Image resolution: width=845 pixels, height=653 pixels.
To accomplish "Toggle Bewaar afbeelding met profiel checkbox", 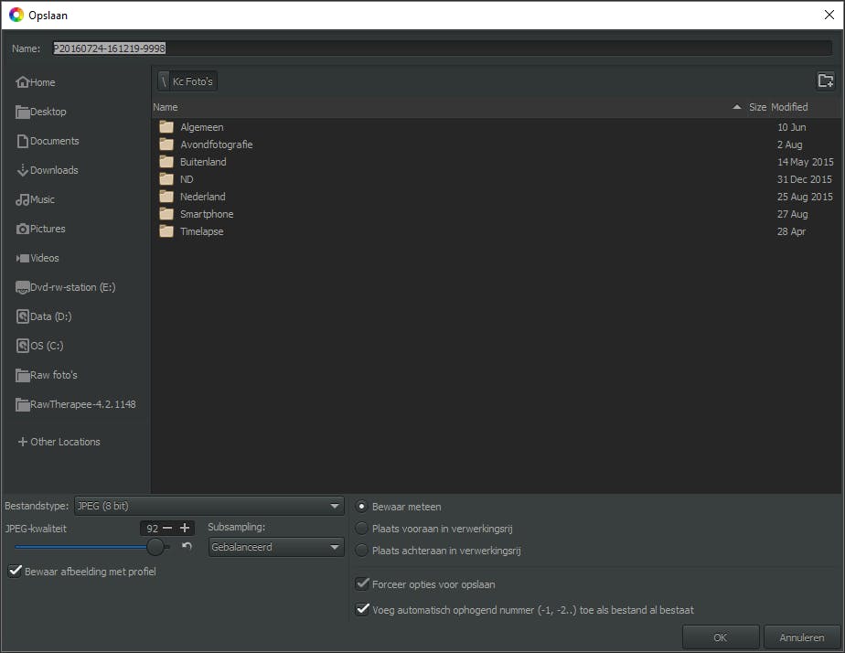I will (15, 571).
